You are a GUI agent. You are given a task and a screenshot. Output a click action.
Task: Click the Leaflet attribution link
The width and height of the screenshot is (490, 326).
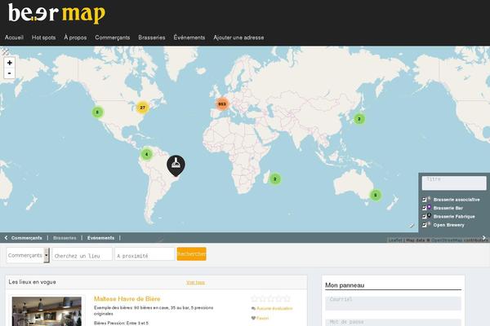(395, 240)
